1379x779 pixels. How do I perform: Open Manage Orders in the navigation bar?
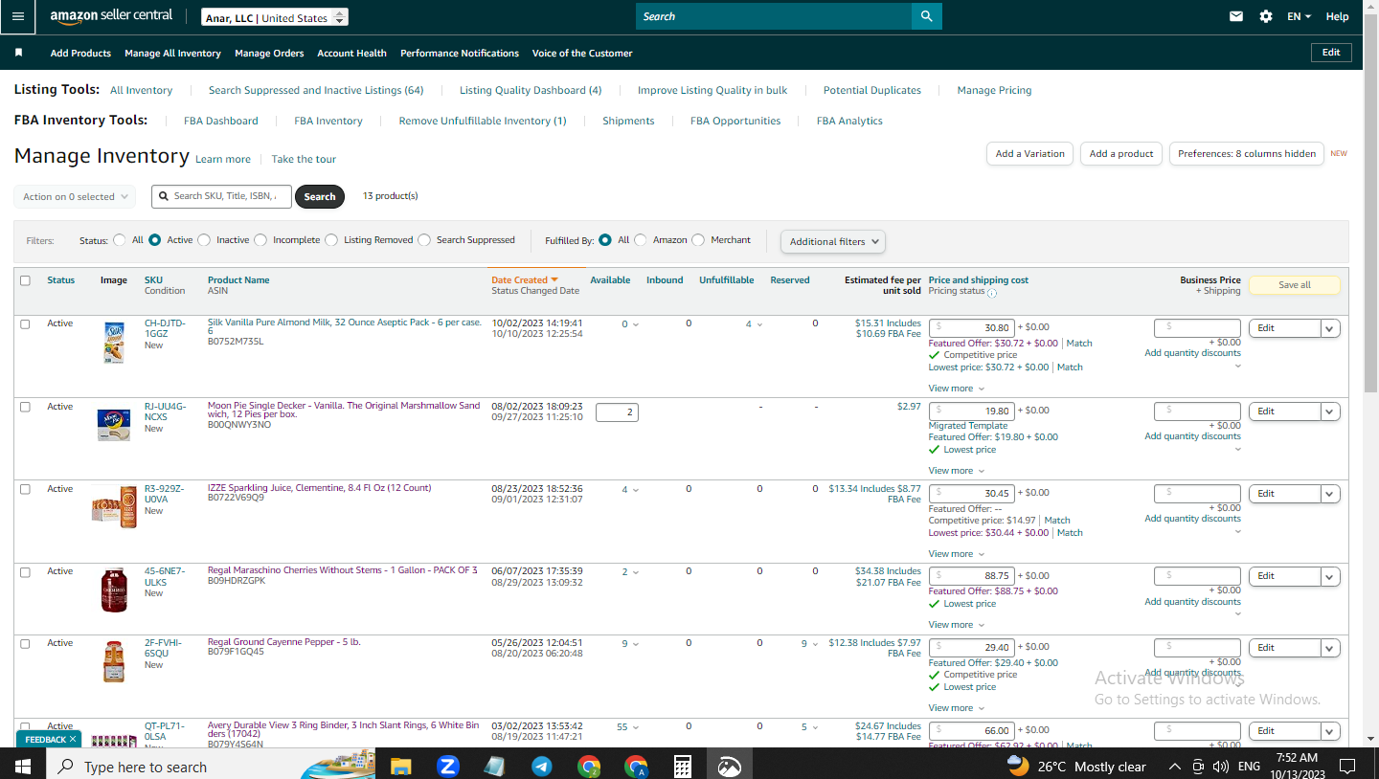click(269, 54)
